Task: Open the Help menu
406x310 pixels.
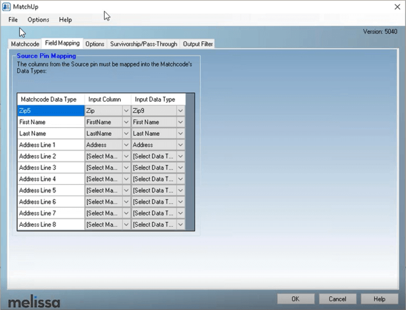Action: click(65, 19)
